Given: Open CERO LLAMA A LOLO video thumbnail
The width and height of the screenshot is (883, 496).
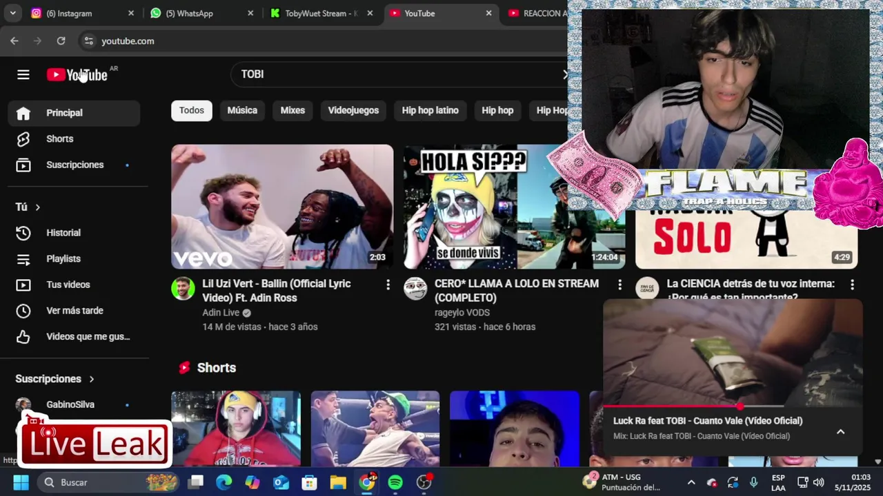Looking at the screenshot, I should pos(514,207).
